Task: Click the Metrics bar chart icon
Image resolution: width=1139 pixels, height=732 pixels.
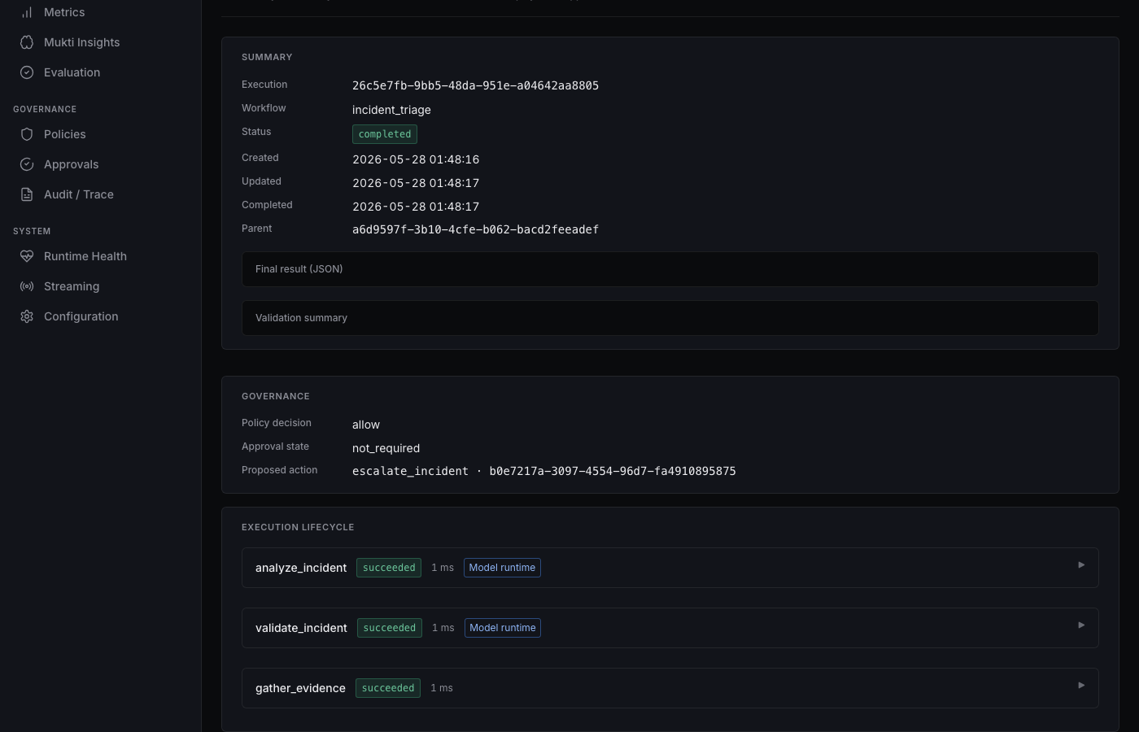Action: [x=27, y=12]
